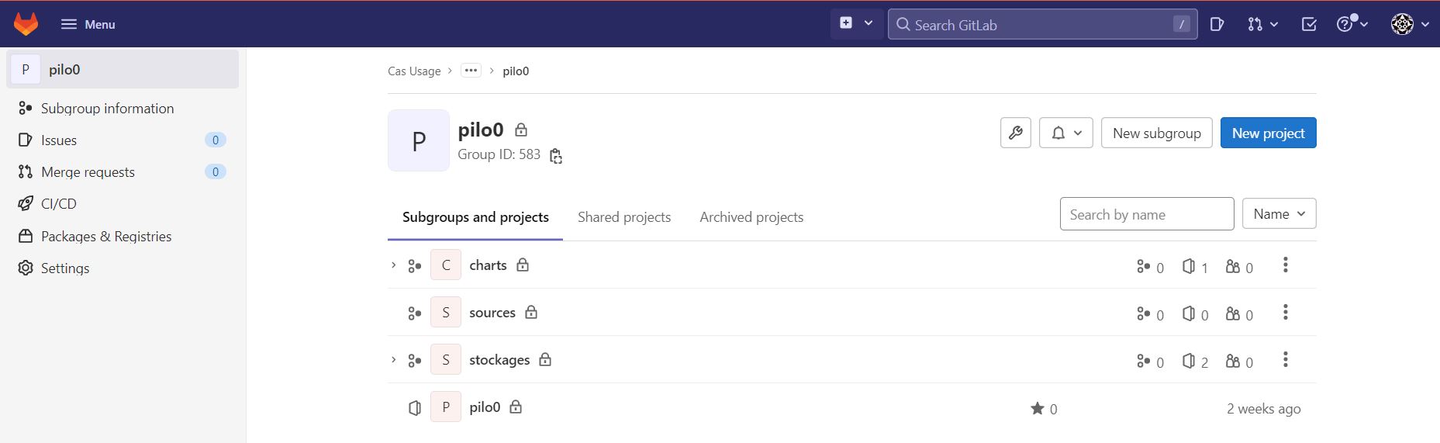This screenshot has height=443, width=1440.
Task: Open the Name sort dropdown
Action: [x=1279, y=213]
